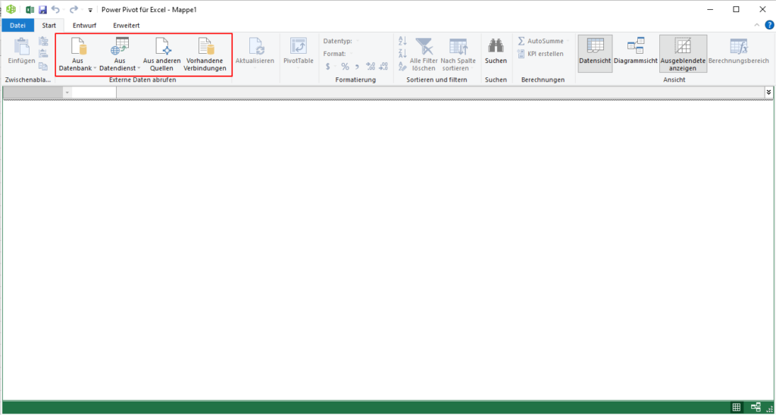Click the Suchen binoculars icon
Screen dimensions: 776x415
(496, 48)
